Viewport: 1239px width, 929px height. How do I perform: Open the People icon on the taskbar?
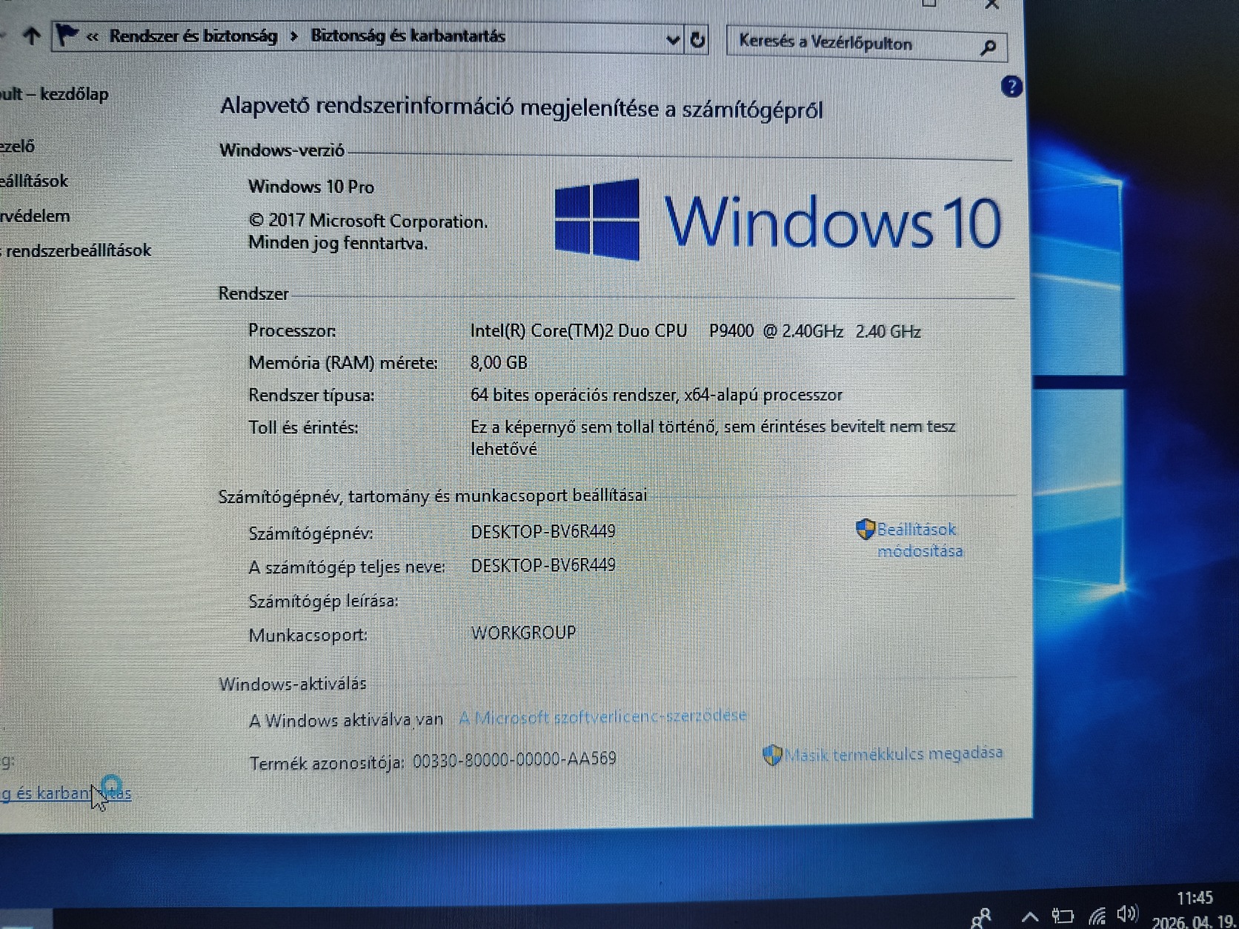(x=980, y=917)
